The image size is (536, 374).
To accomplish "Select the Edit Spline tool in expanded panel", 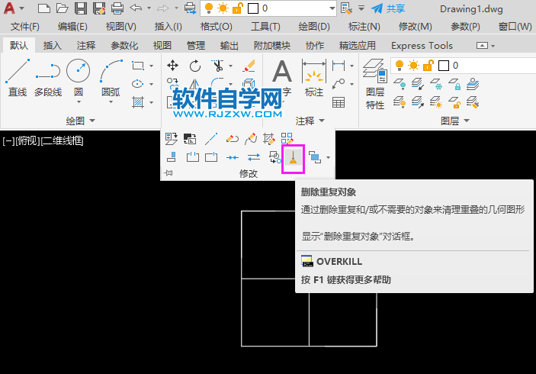I will click(251, 139).
